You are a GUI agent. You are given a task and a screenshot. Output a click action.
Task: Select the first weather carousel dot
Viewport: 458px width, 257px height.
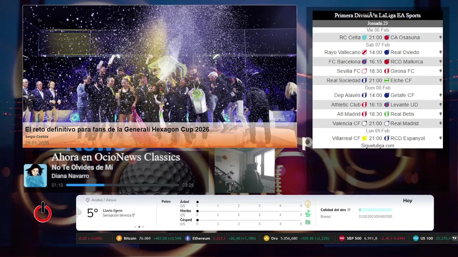click(135, 227)
